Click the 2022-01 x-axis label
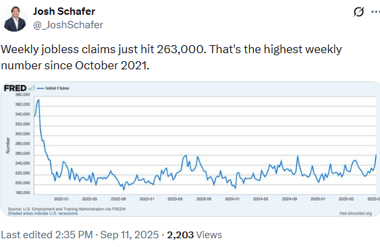This screenshot has width=380, height=247. pyautogui.click(x=61, y=199)
